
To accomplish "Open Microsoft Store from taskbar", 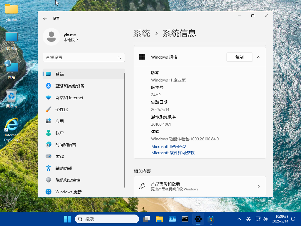I will (x=211, y=219).
